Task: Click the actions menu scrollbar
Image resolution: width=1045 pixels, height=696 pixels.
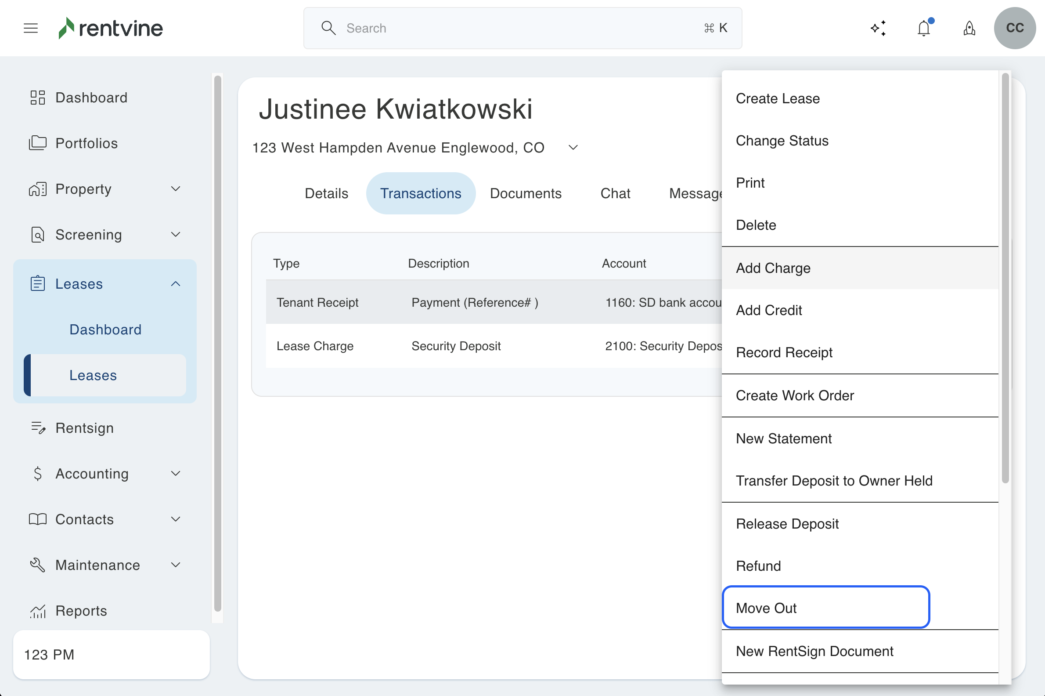Action: (x=1005, y=277)
